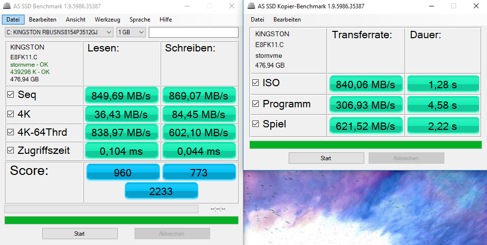Click Start in AS SSD Benchmark window
The height and width of the screenshot is (245, 487).
[80, 234]
